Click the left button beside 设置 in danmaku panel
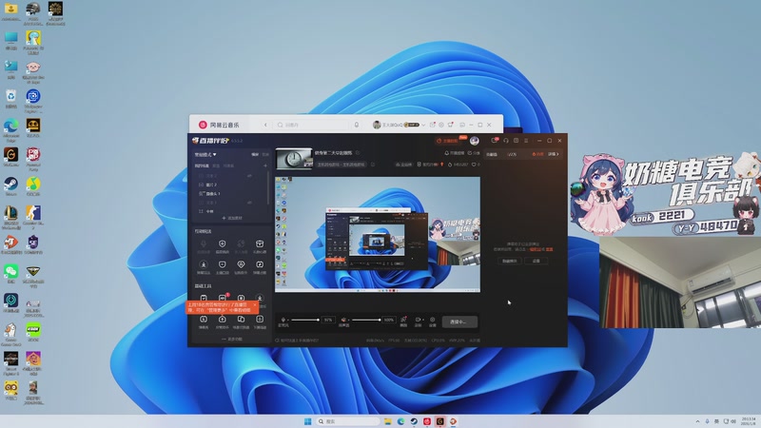This screenshot has width=761, height=428. pos(509,261)
